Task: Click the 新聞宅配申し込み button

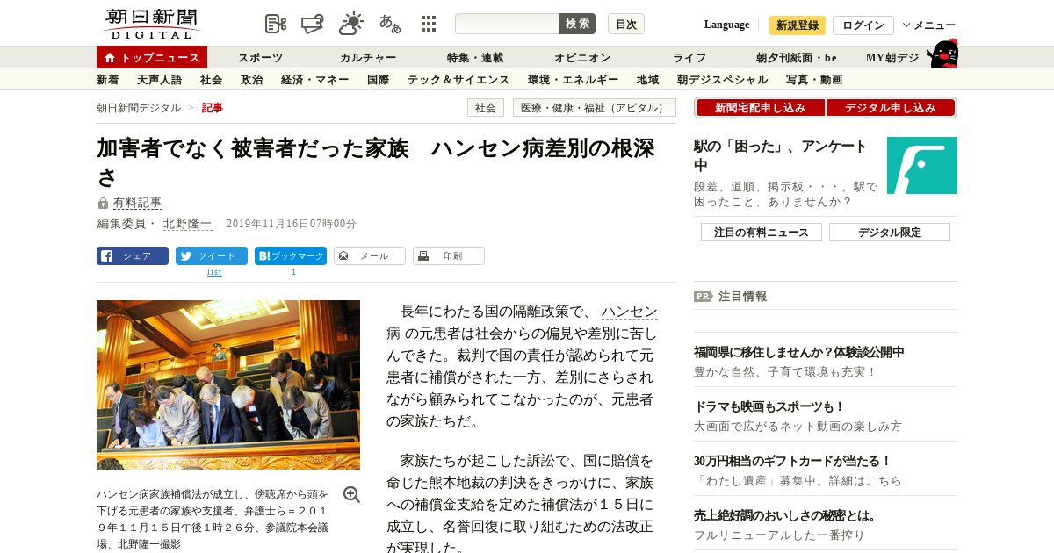Action: pyautogui.click(x=761, y=108)
